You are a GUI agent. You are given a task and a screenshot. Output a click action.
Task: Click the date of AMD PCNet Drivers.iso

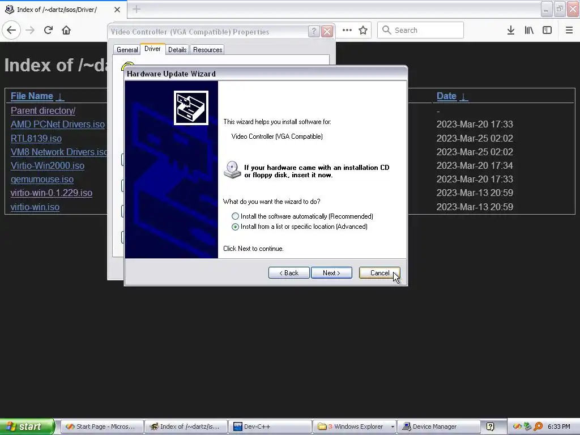(475, 124)
